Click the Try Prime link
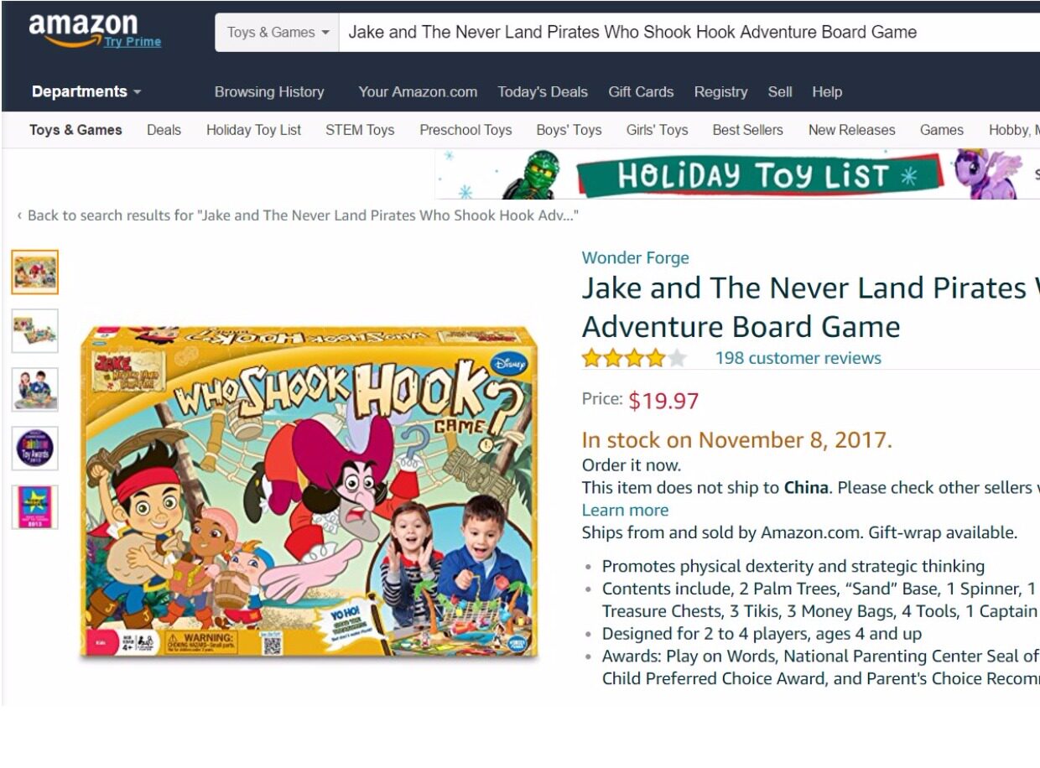 (x=133, y=42)
